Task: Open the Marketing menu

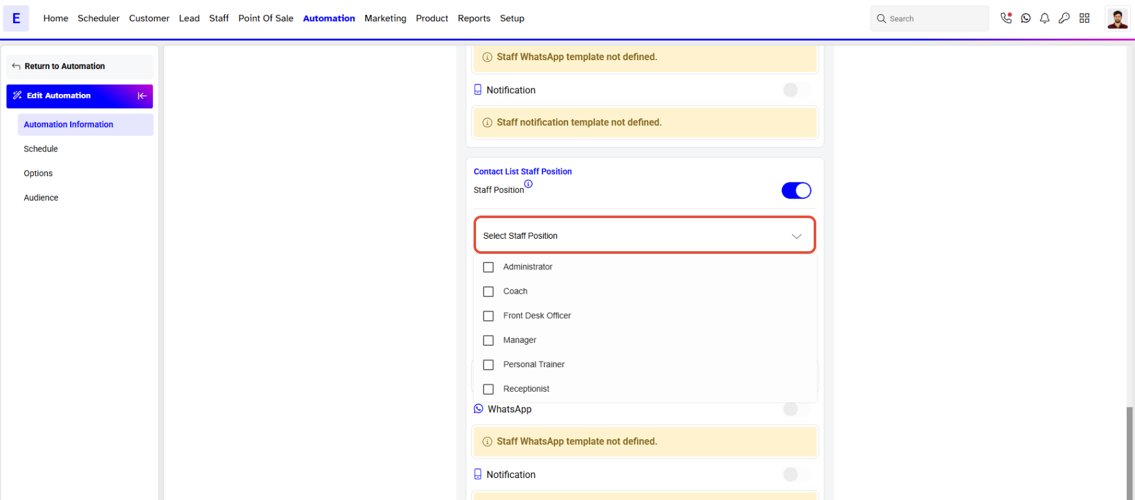Action: click(385, 18)
